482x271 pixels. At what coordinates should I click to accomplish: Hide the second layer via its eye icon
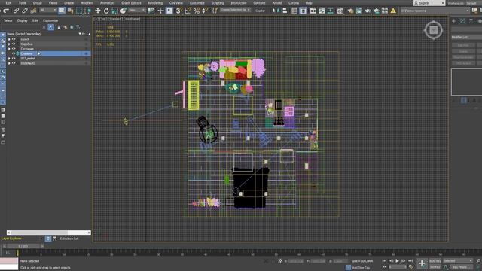14,44
